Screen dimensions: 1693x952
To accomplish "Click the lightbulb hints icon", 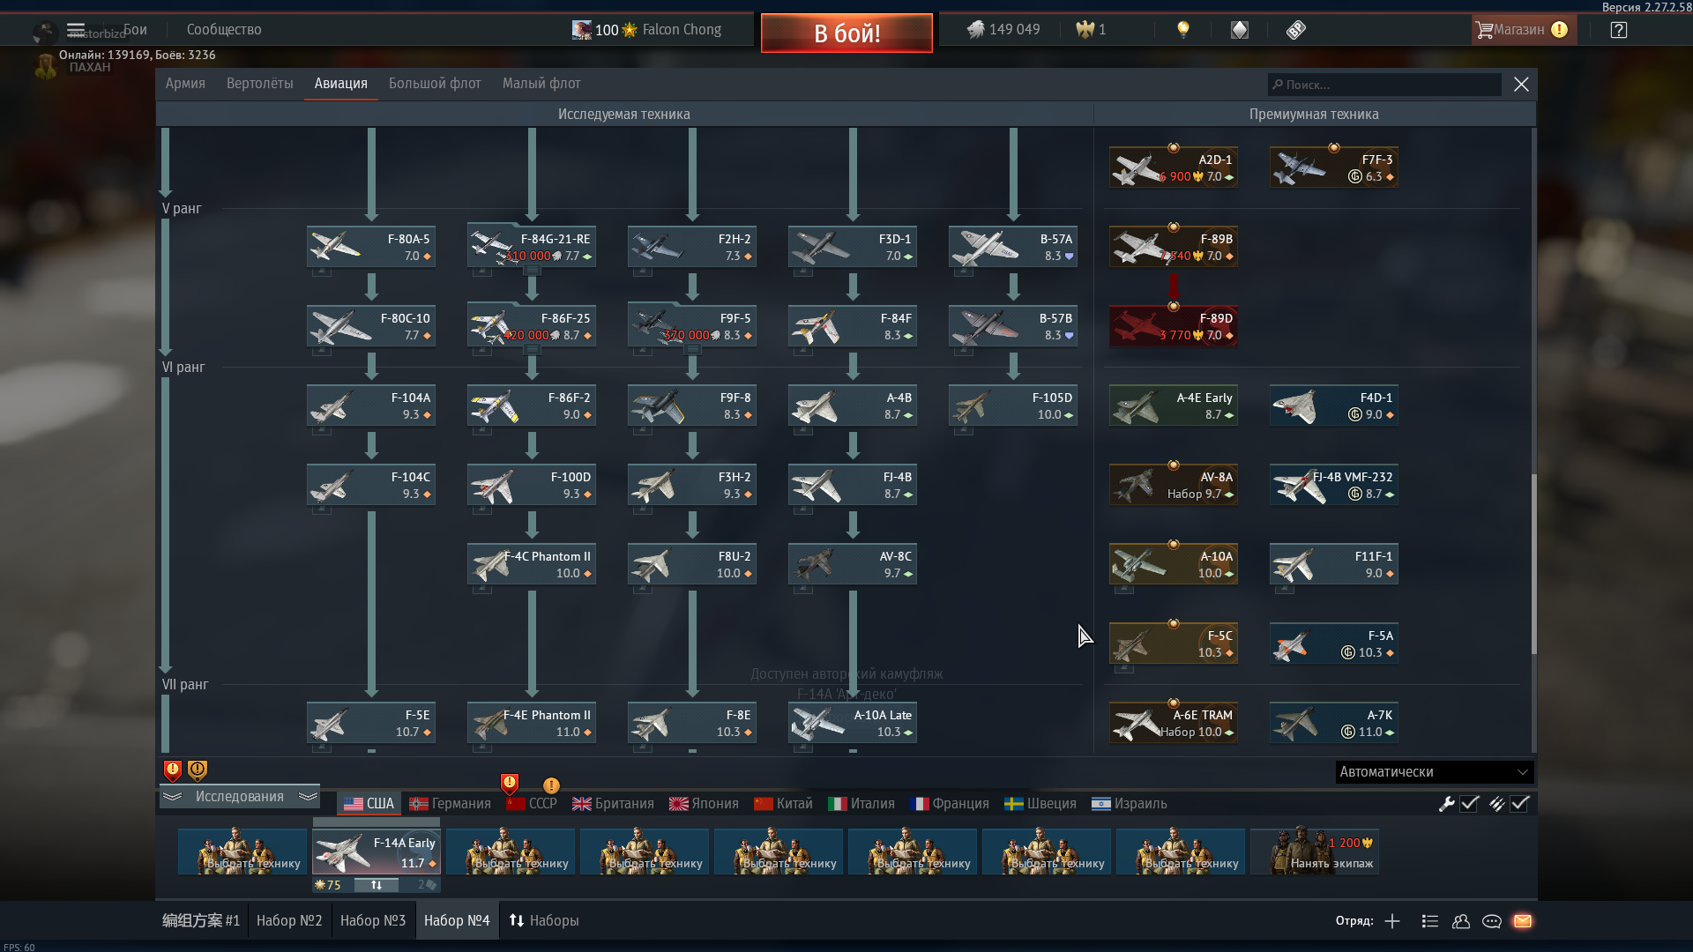I will (1183, 29).
